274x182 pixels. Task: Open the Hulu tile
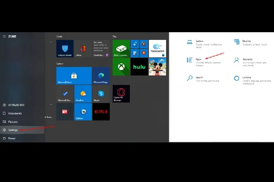point(139,67)
